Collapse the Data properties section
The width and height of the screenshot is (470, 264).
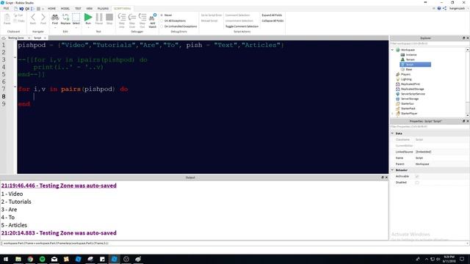[x=393, y=133]
